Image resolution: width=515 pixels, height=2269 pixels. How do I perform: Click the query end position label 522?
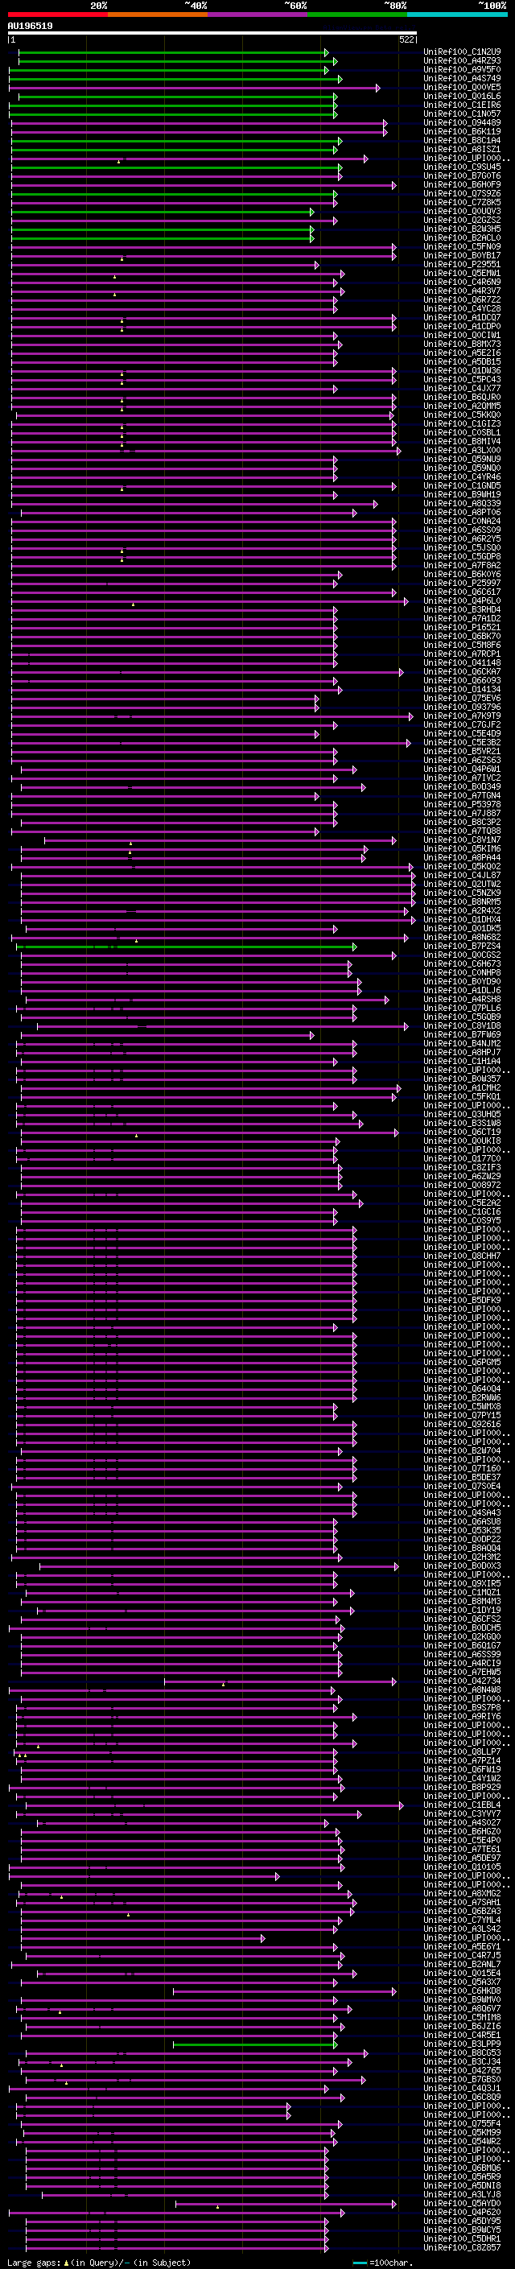[406, 39]
